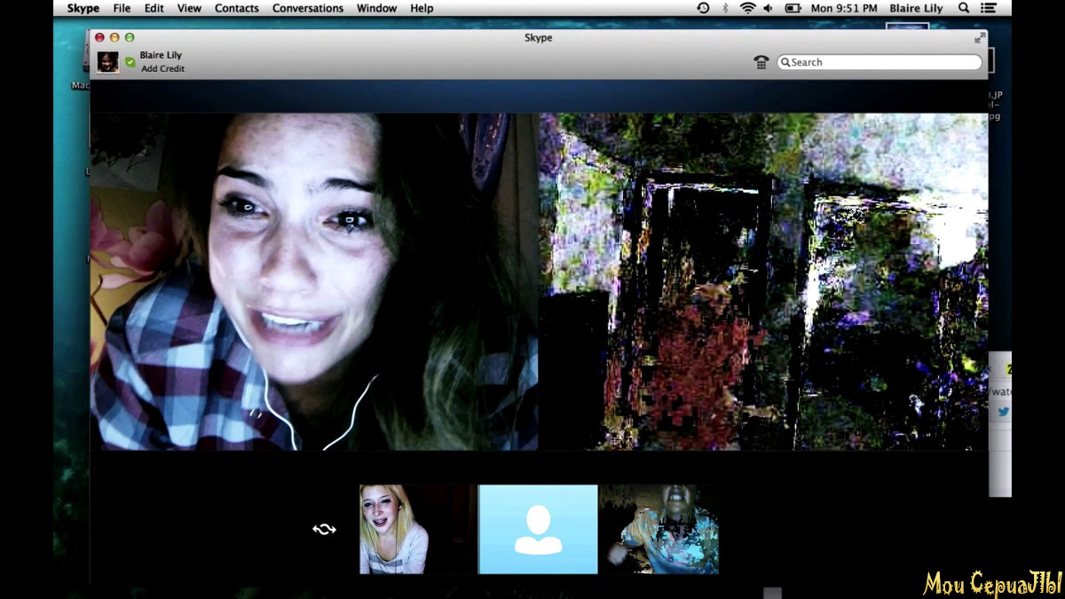Click the Time Machine menu bar icon

coord(703,8)
